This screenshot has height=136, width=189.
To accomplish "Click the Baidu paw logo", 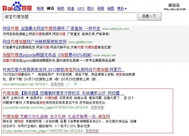I will point(17,6).
